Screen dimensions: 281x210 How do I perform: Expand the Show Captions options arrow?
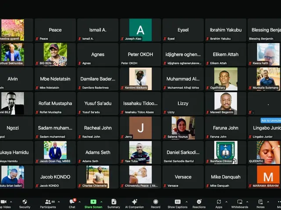tap(187, 202)
